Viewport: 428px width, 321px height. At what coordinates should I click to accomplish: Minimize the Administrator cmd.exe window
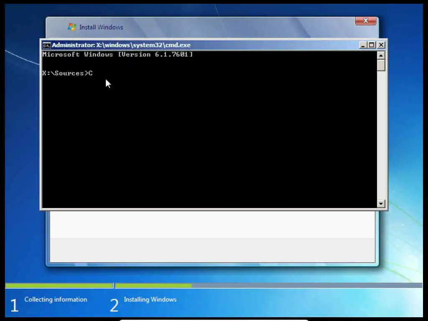pos(362,45)
